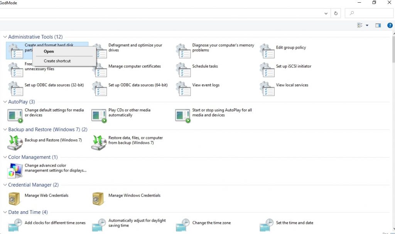
Task: Open the address bar history dropdown
Action: pyautogui.click(x=326, y=13)
